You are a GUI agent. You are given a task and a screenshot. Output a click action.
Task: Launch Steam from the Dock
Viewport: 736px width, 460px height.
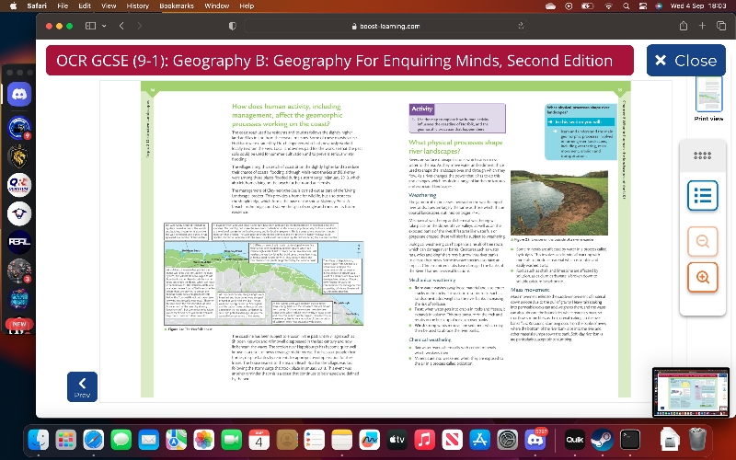pyautogui.click(x=602, y=439)
